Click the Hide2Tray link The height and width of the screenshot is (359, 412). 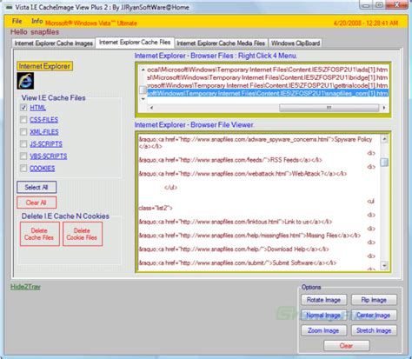click(25, 287)
